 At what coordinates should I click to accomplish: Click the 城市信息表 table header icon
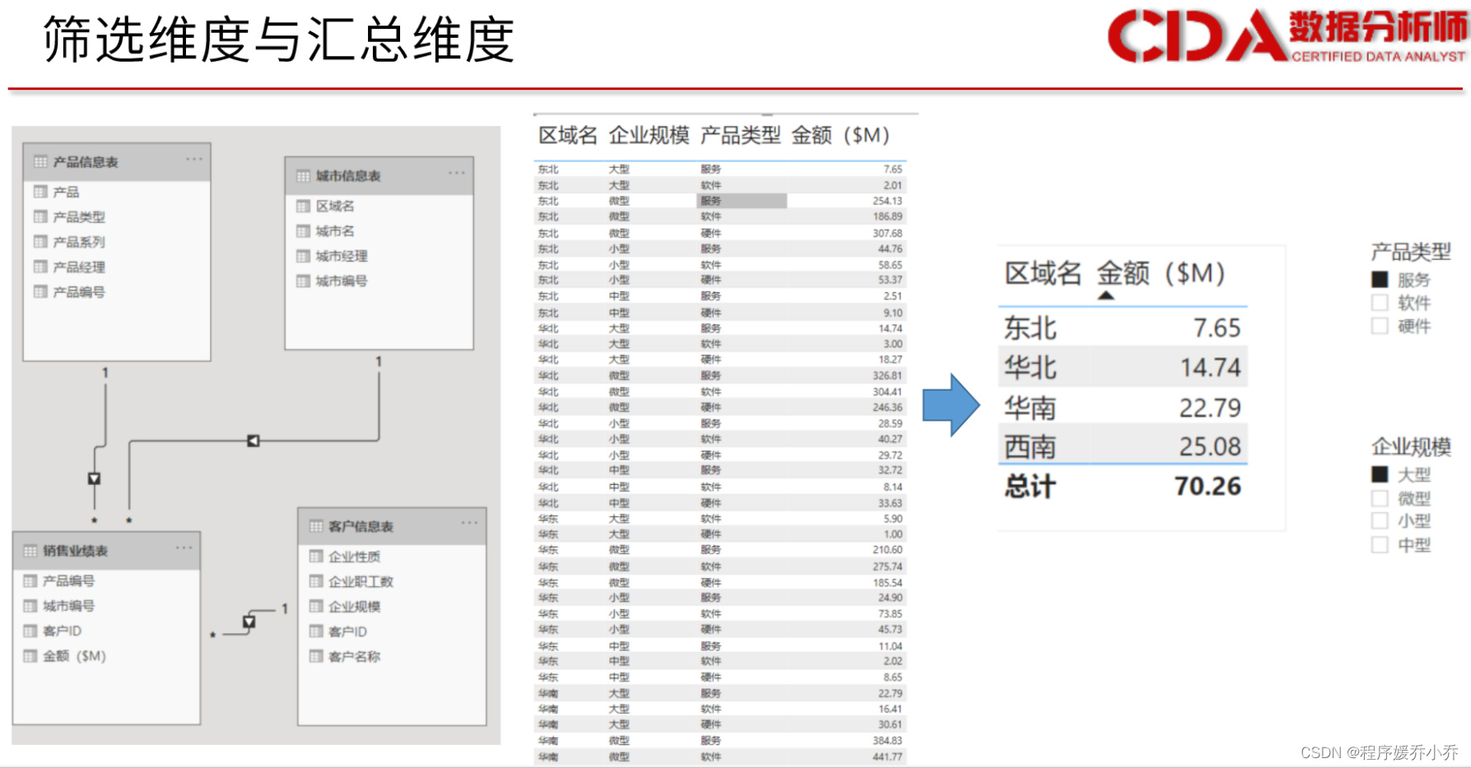pos(303,175)
